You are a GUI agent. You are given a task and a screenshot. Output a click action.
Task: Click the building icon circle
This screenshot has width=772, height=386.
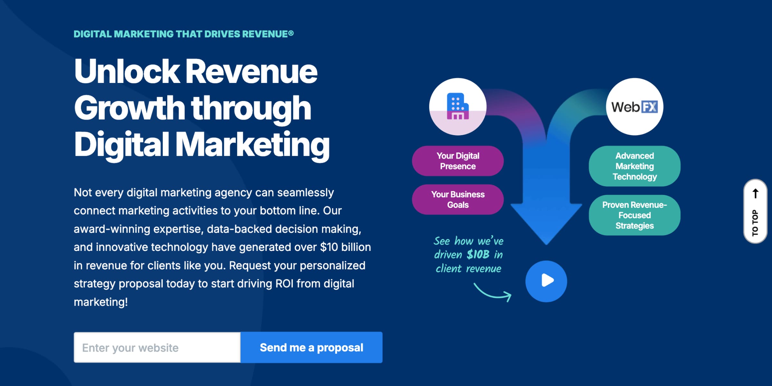tap(458, 106)
